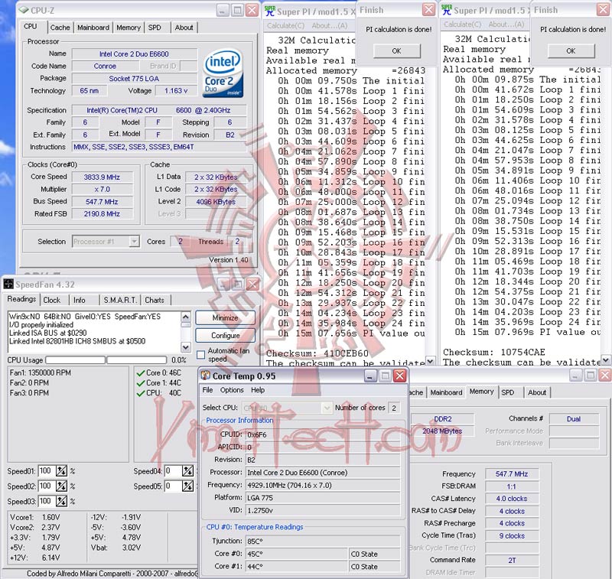612x579 pixels.
Task: Open the Help menu in Core Temp
Action: point(258,390)
